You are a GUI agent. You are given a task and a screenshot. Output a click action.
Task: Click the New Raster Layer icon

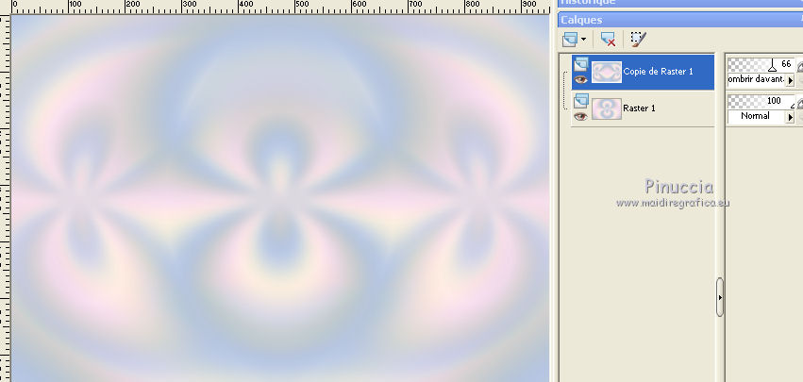(570, 40)
